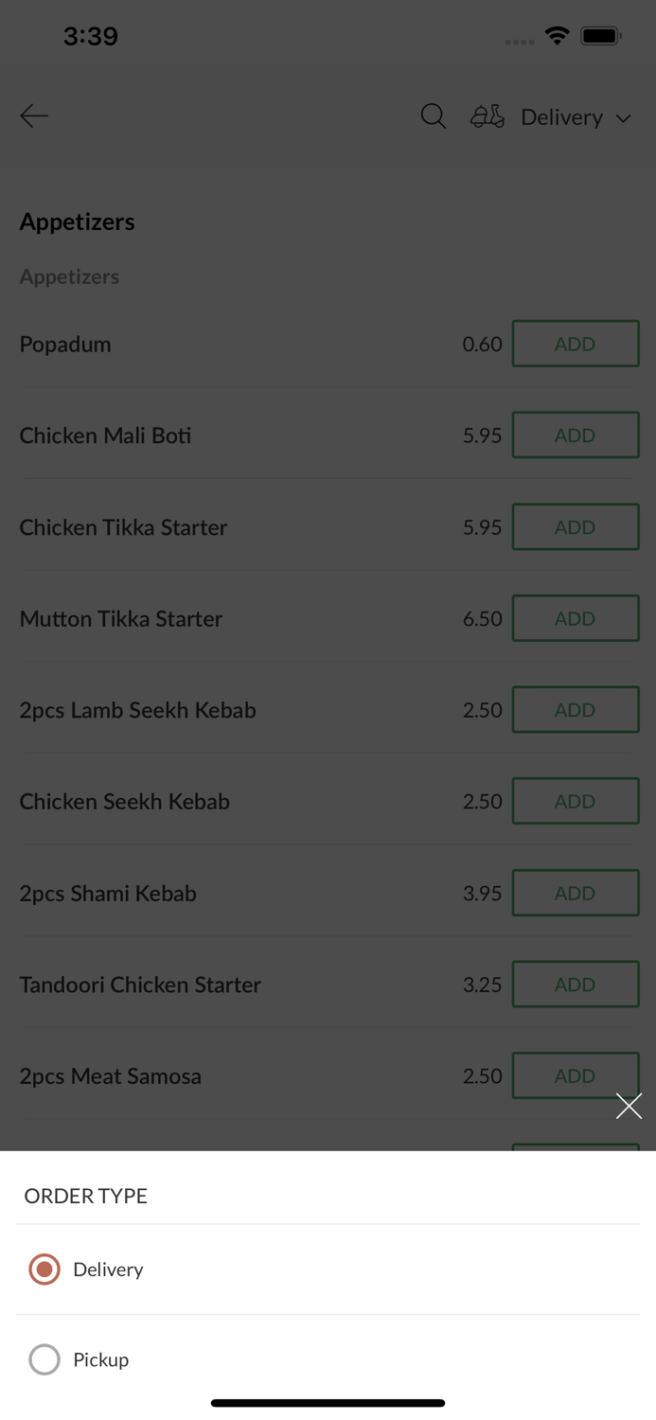The width and height of the screenshot is (656, 1420).
Task: Choose Pickup as the order type
Action: [x=100, y=1359]
